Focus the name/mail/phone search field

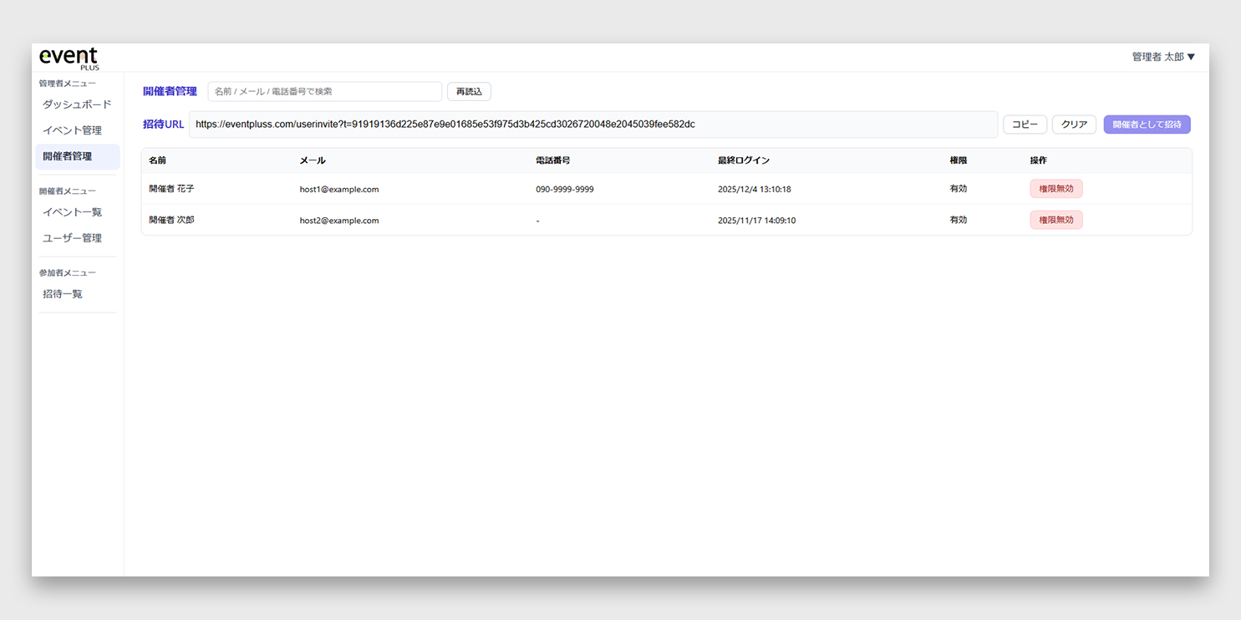324,91
